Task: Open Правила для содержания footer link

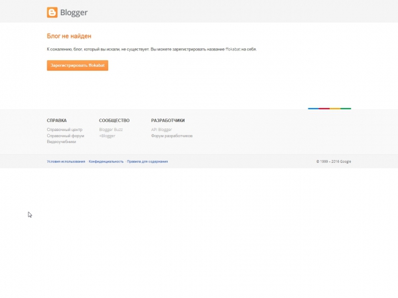Action: [147, 162]
